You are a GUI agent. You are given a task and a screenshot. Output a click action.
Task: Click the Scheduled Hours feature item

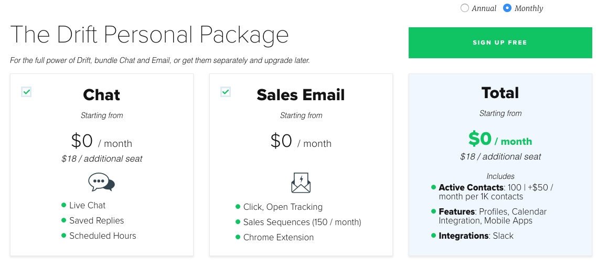tap(102, 236)
